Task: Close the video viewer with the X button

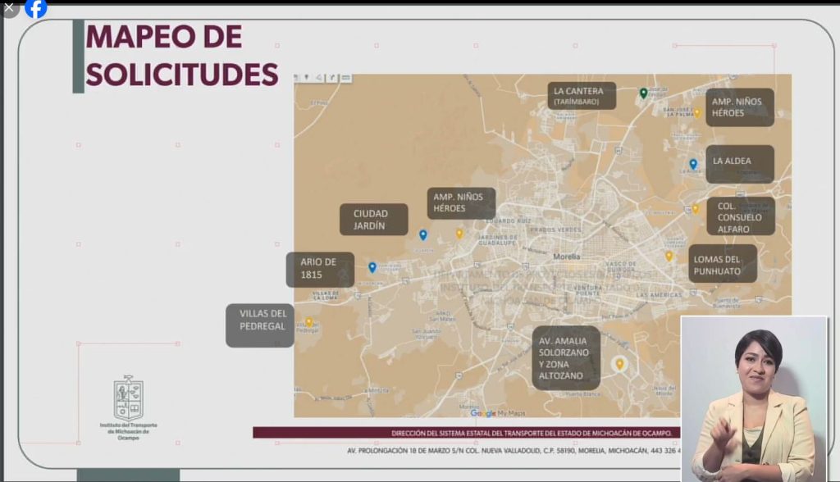Action: (9, 8)
